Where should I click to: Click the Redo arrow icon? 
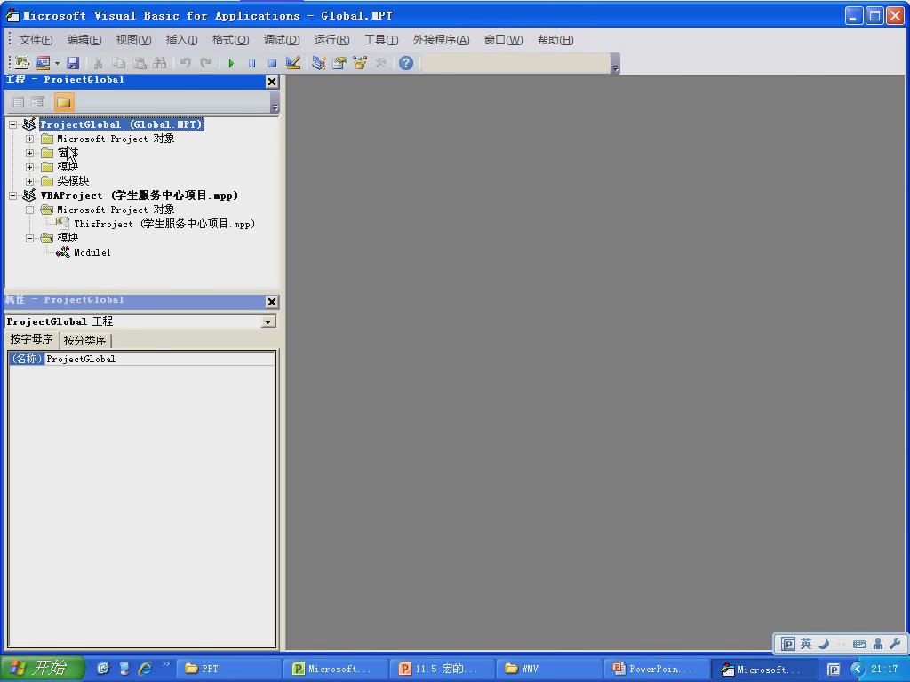click(x=205, y=63)
